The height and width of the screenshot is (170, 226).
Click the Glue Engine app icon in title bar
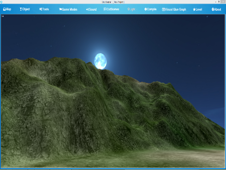(x=1, y=2)
